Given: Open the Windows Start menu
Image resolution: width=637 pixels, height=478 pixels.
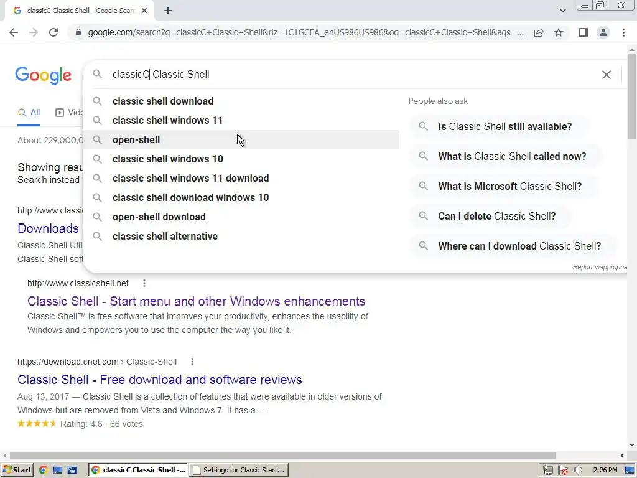Looking at the screenshot, I should click(x=17, y=470).
